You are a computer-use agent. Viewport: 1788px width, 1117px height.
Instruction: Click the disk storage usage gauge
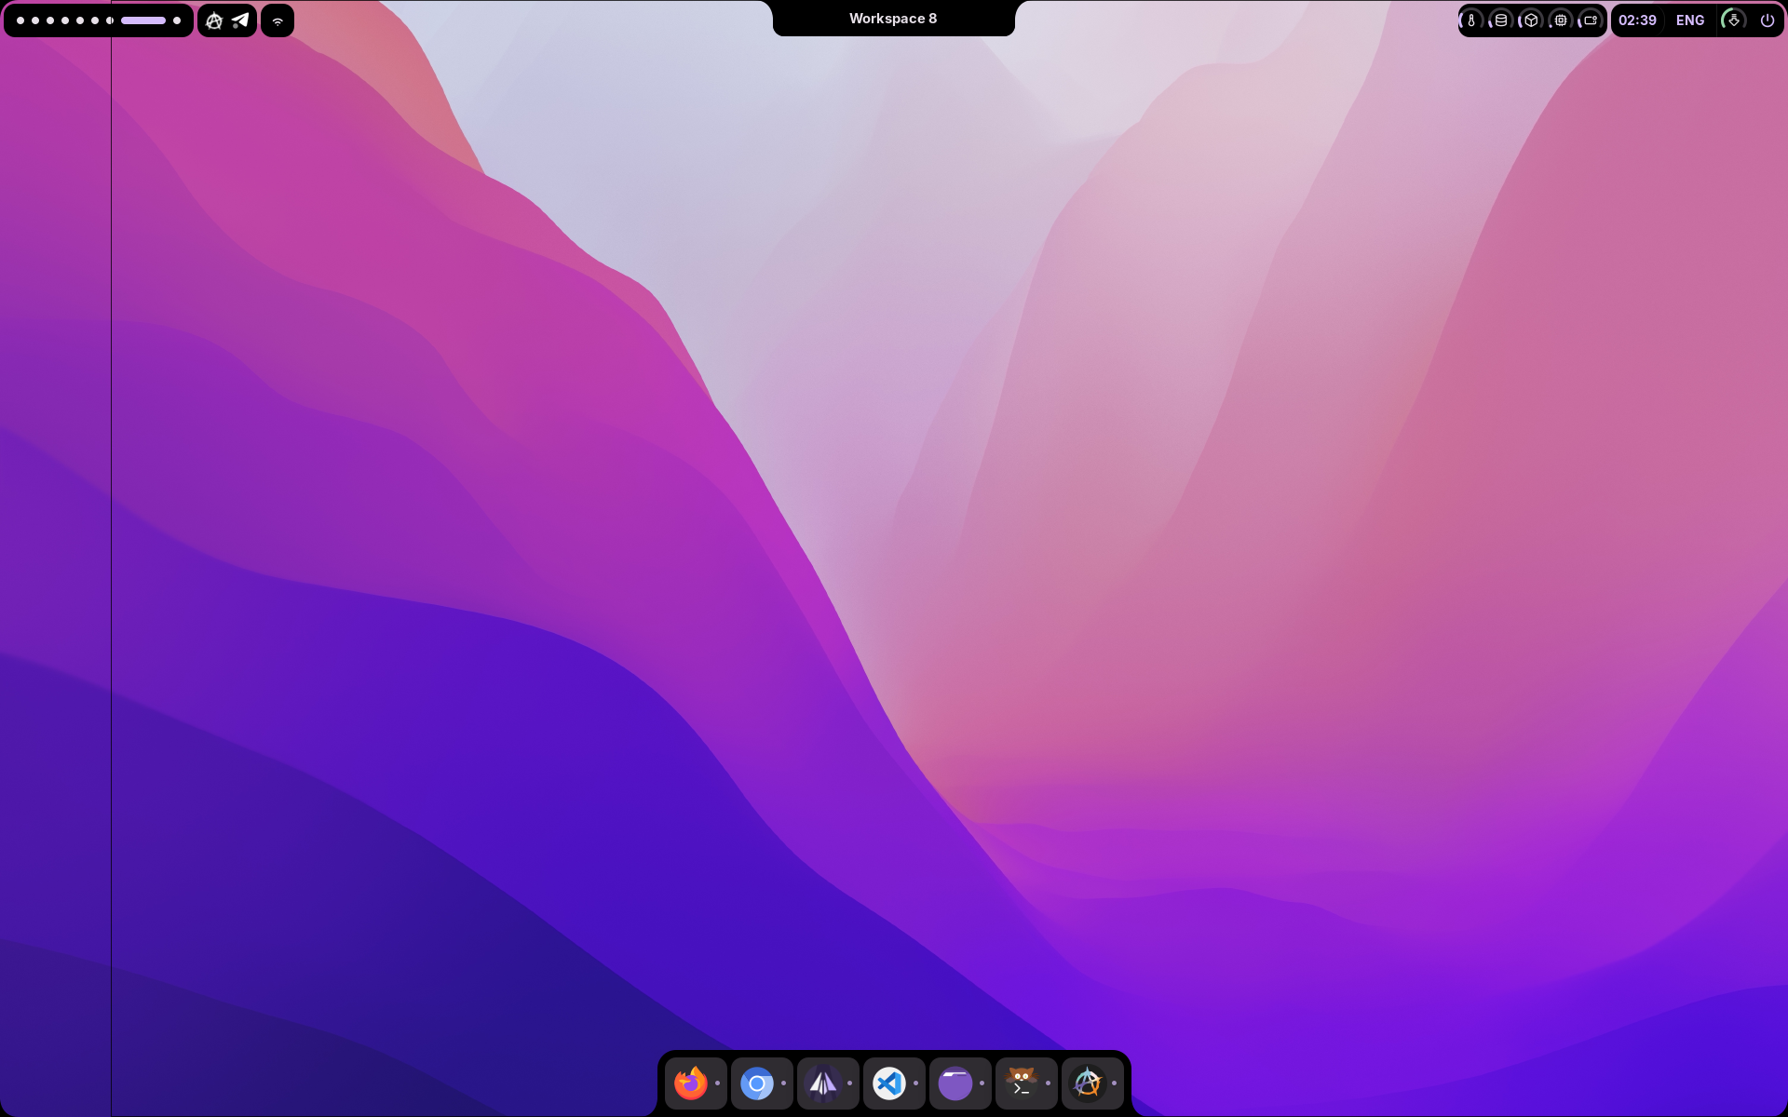coord(1501,20)
